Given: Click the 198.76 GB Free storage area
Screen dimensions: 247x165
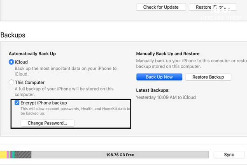Looking at the screenshot, I should coord(120,155).
